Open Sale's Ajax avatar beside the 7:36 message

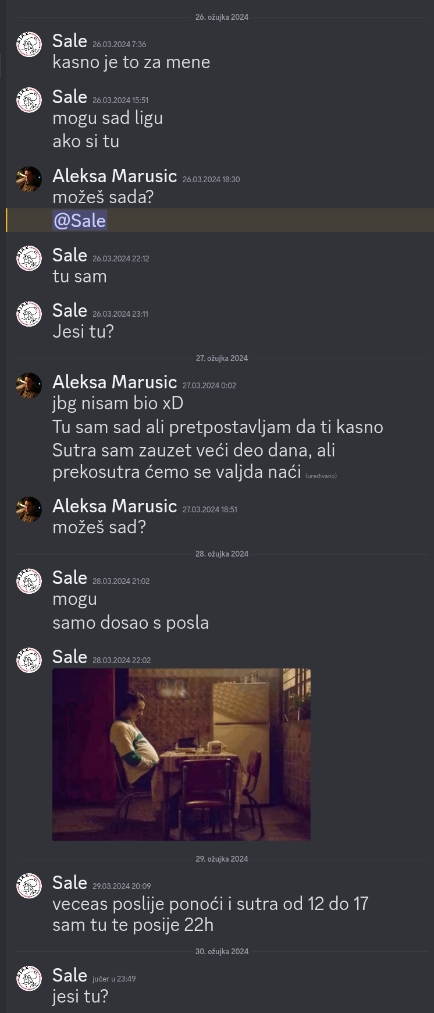click(x=29, y=44)
